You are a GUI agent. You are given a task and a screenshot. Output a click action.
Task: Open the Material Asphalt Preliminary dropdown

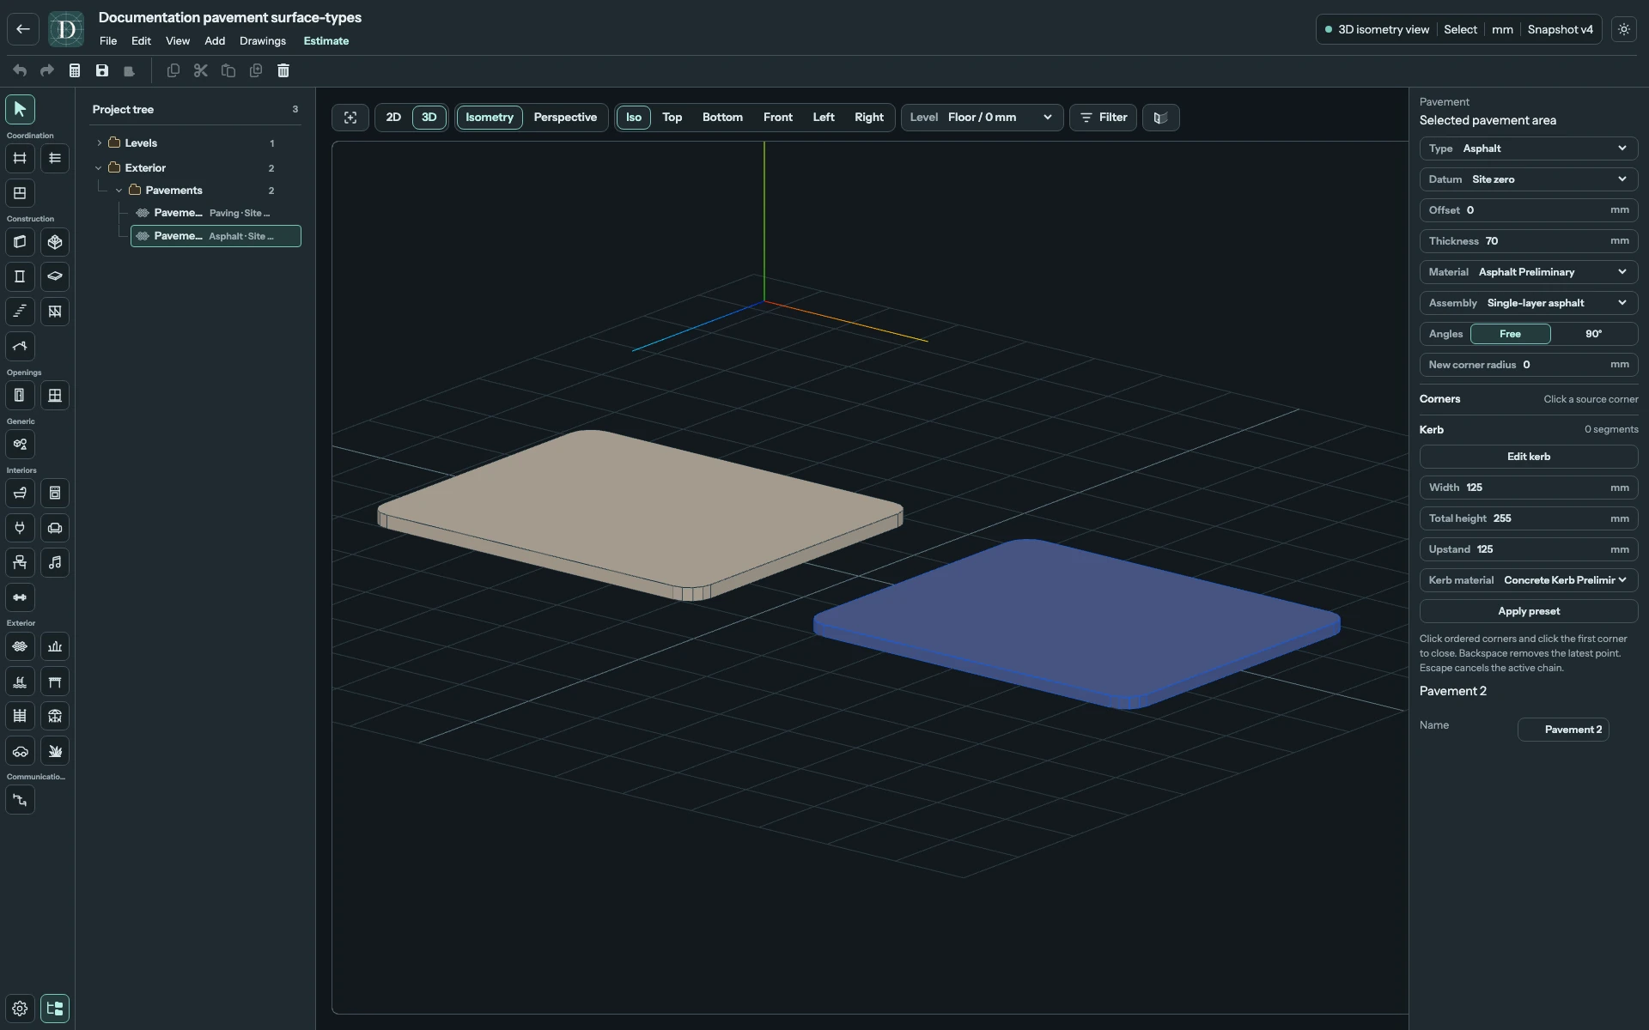click(1529, 272)
